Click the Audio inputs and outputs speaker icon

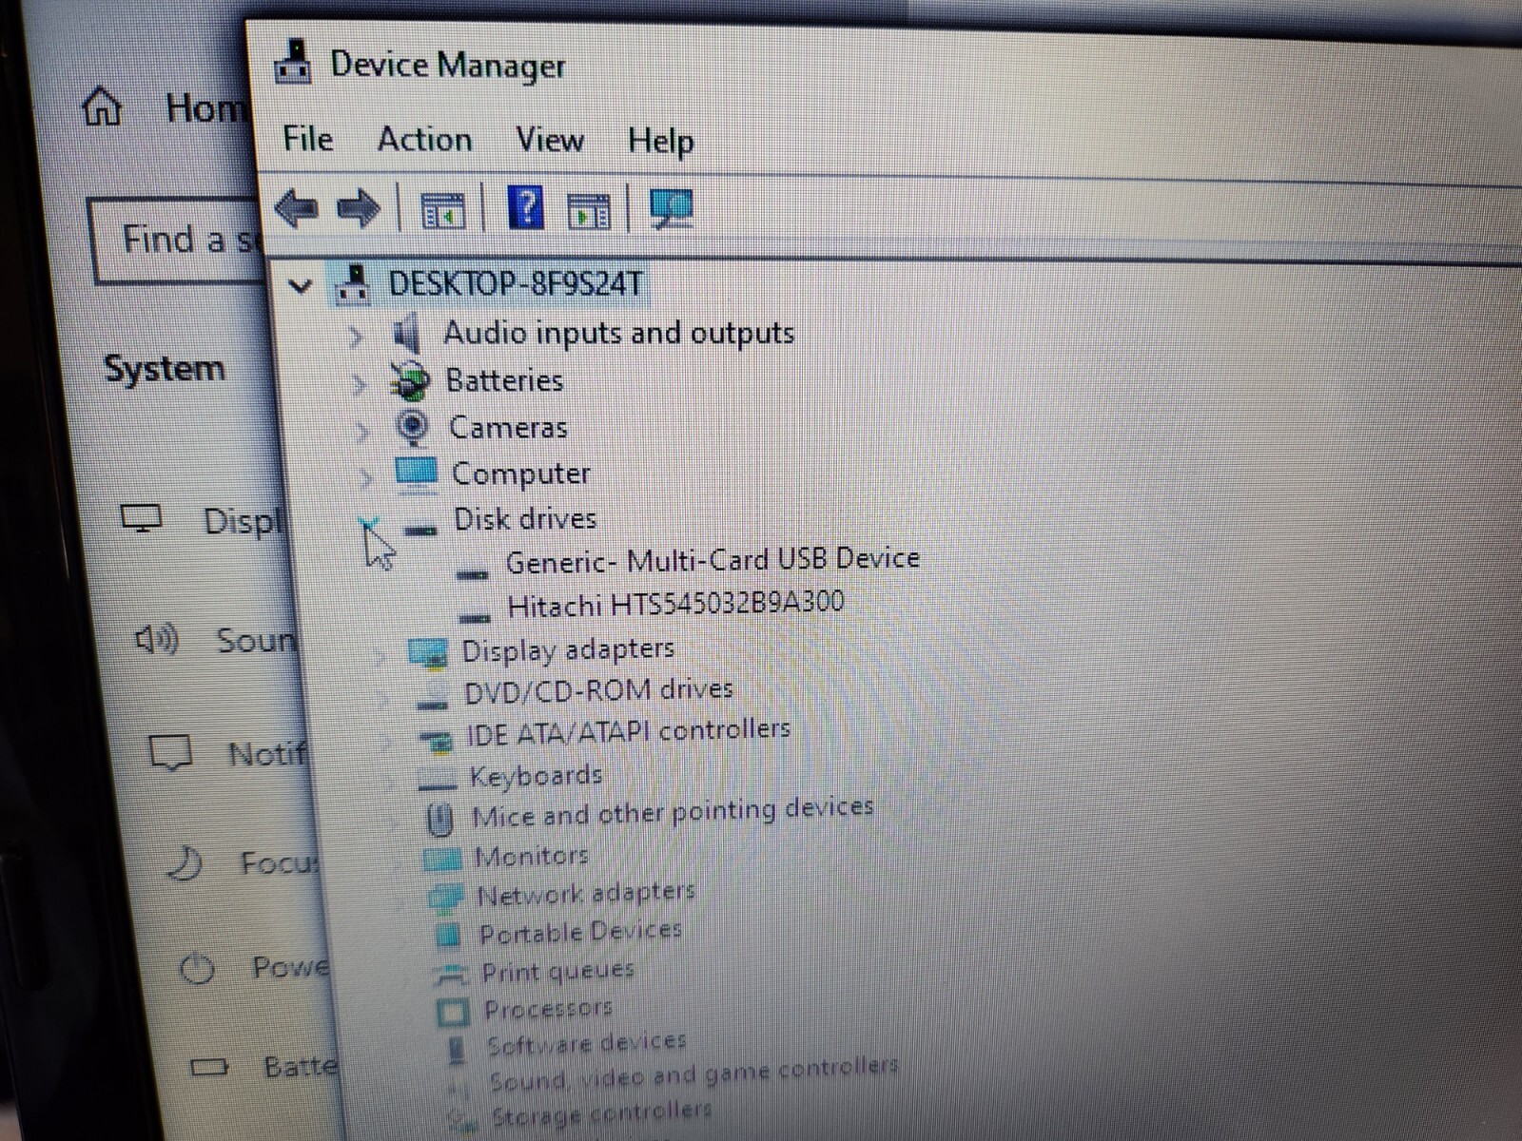[x=406, y=334]
